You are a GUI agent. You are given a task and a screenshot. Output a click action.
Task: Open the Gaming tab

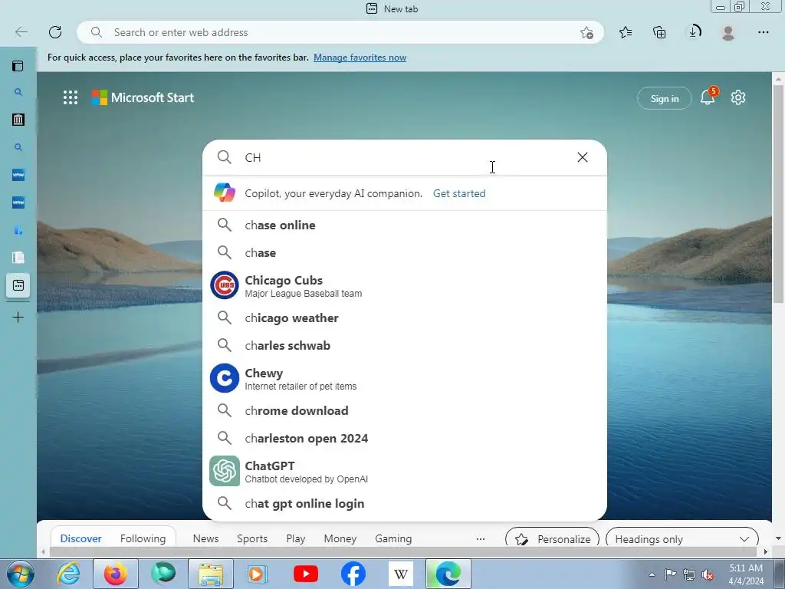(x=393, y=538)
